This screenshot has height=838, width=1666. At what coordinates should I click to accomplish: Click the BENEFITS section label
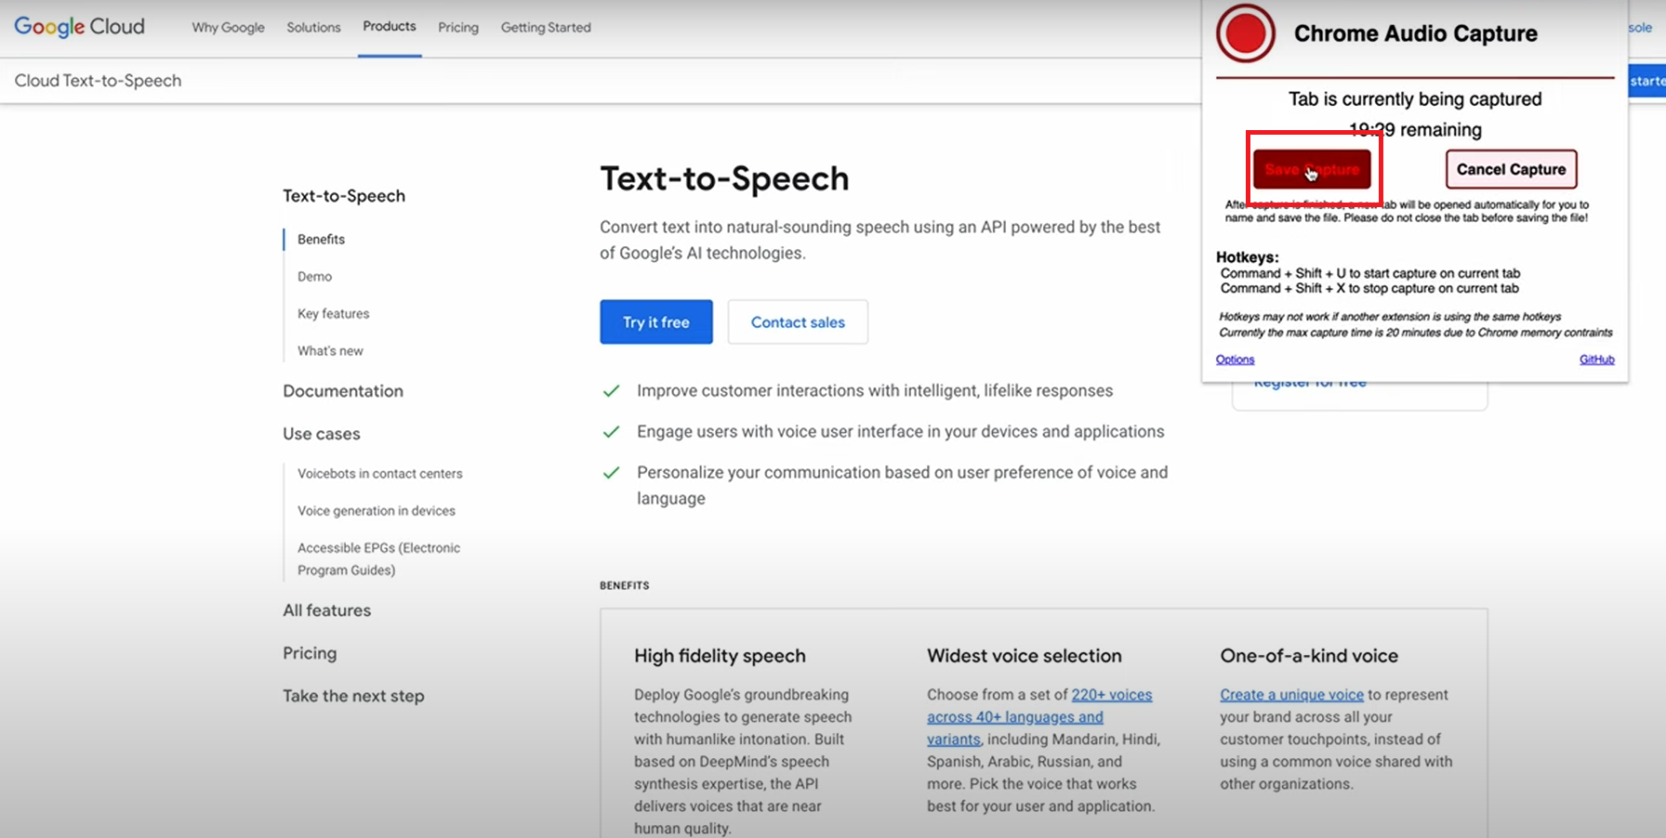625,585
